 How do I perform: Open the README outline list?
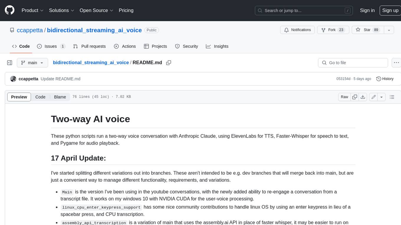pos(392,97)
